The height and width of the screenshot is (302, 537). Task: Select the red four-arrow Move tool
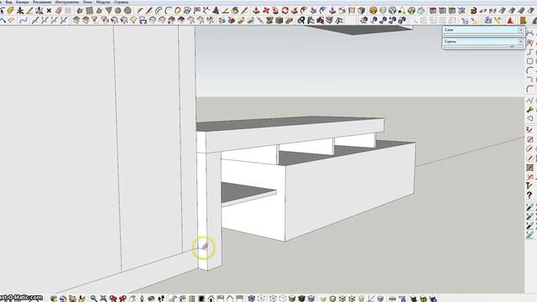266,11
